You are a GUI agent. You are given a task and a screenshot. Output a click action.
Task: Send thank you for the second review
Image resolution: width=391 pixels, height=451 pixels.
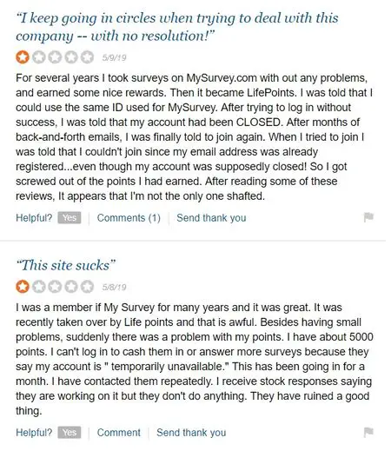[x=191, y=433]
